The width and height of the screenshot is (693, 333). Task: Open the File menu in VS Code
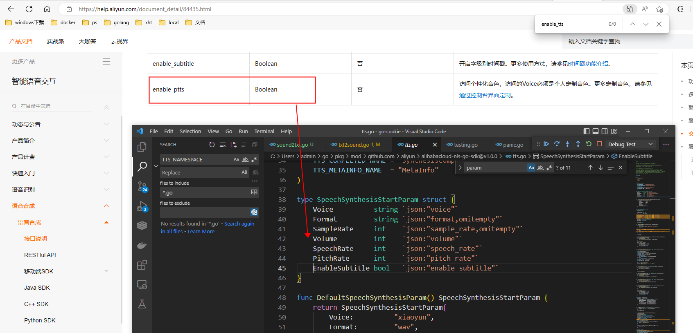coord(153,131)
